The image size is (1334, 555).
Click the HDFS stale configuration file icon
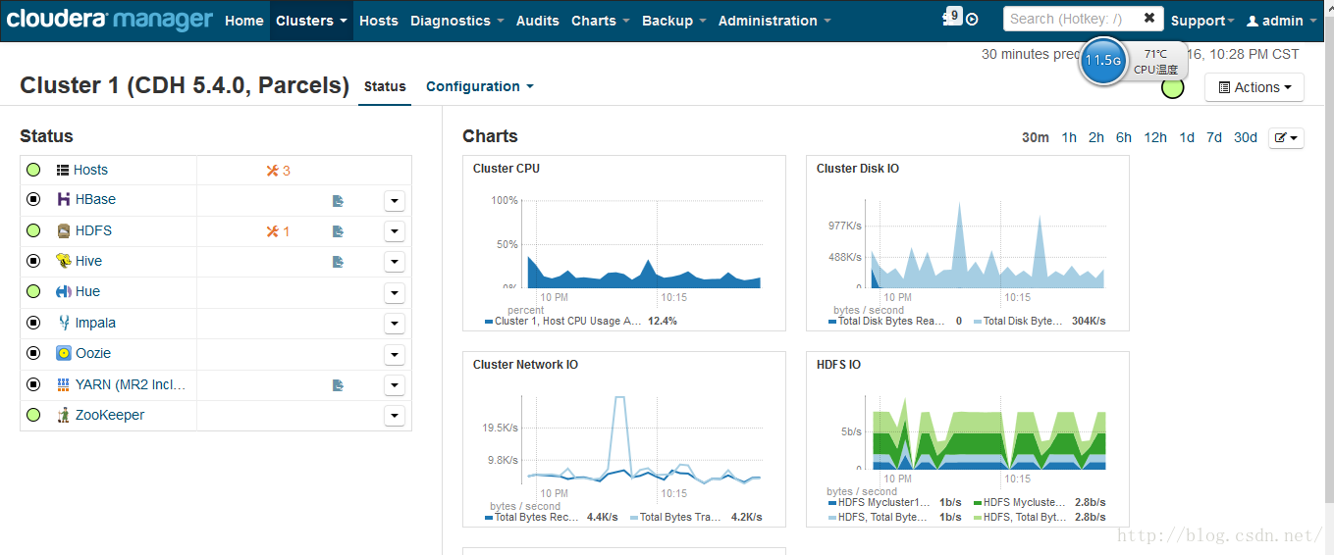point(338,231)
